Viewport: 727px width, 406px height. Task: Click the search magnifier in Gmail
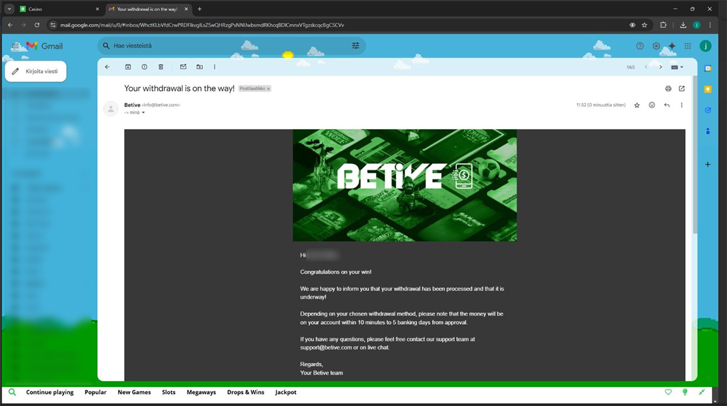click(107, 45)
